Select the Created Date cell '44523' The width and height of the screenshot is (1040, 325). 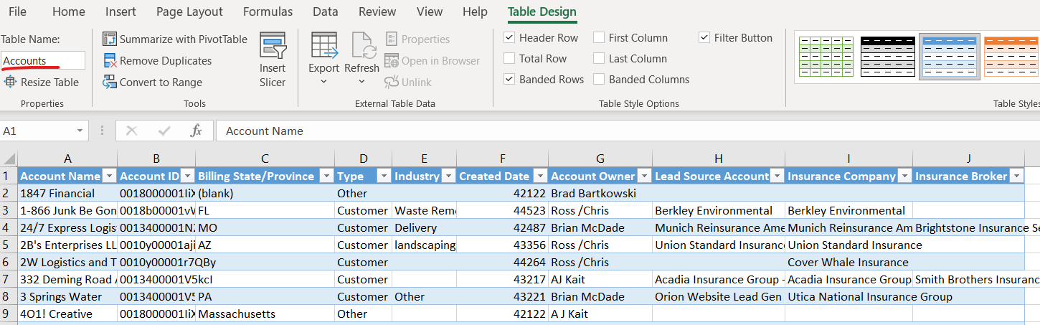502,210
